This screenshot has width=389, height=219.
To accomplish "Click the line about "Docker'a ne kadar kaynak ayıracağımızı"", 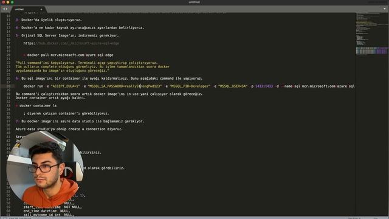I will (x=83, y=27).
